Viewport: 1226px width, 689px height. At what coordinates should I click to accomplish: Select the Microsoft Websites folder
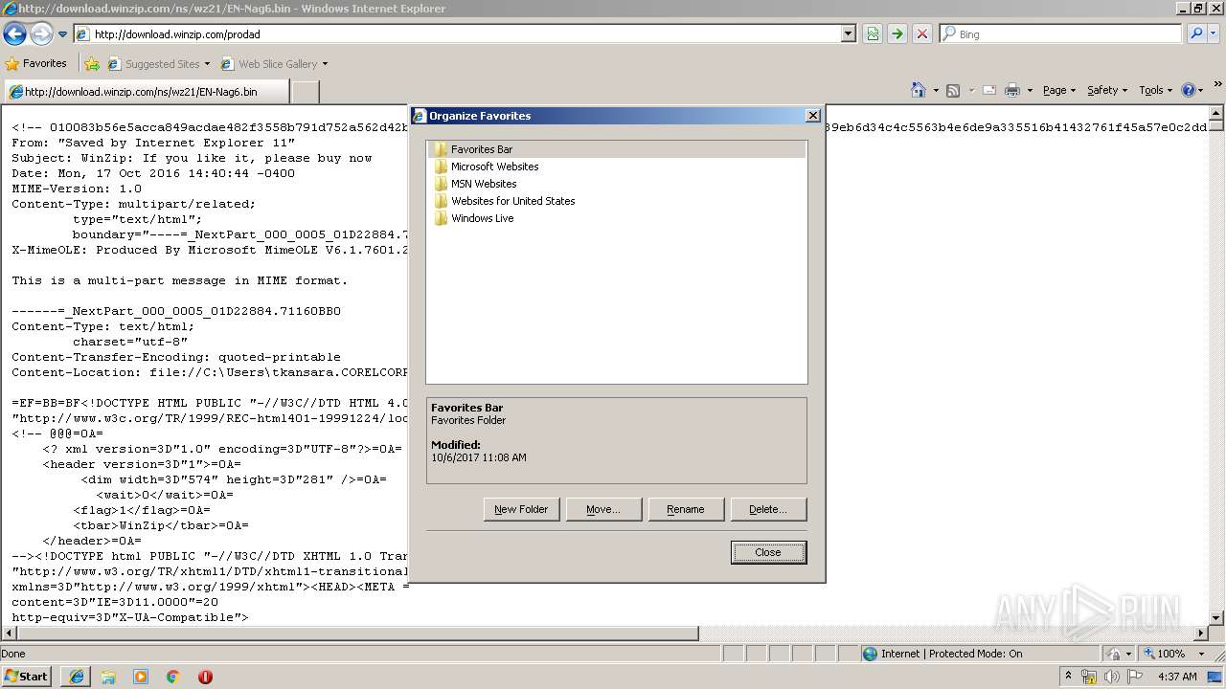[486, 167]
